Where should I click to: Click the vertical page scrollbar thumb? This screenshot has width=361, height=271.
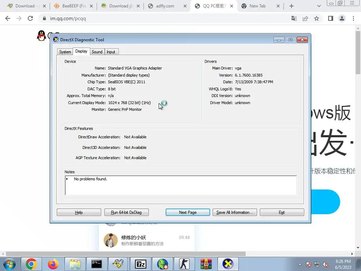(x=358, y=53)
